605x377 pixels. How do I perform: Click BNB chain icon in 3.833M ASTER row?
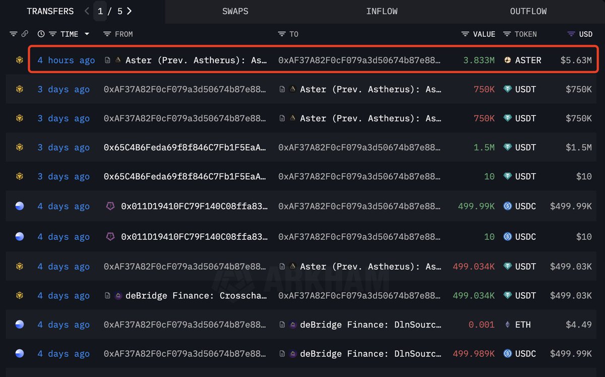pos(20,60)
